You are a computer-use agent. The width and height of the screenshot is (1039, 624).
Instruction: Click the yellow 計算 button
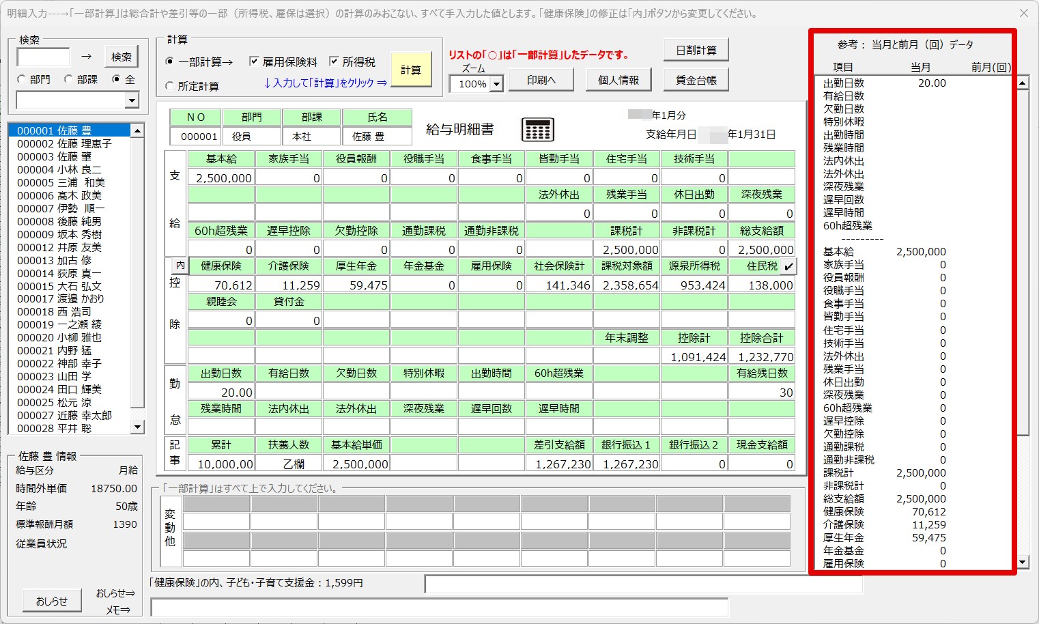(411, 70)
